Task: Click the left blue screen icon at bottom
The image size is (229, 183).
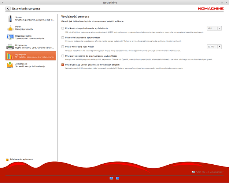Action: pos(111,178)
